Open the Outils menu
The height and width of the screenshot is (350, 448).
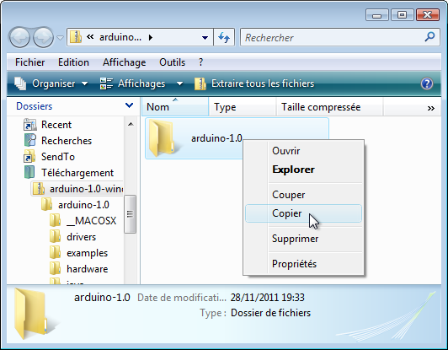tap(172, 62)
